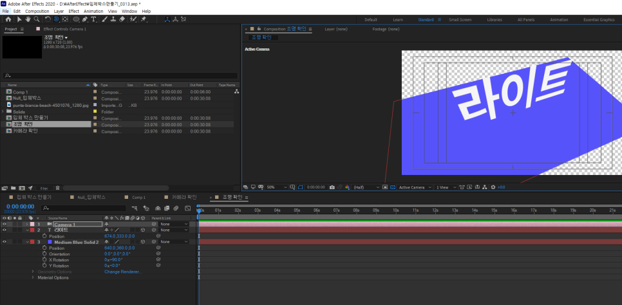Toggle the Y Rotation stopwatch
Screen dimensions: 622x305
click(x=45, y=265)
